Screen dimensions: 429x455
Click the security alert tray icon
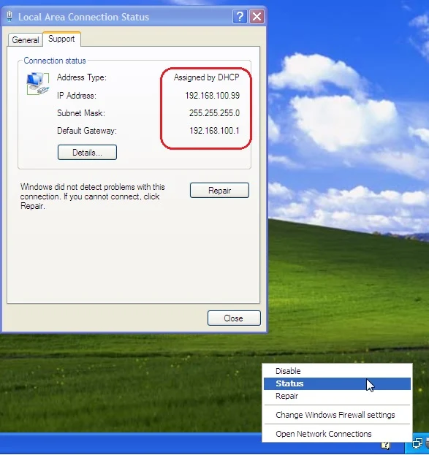coord(386,445)
